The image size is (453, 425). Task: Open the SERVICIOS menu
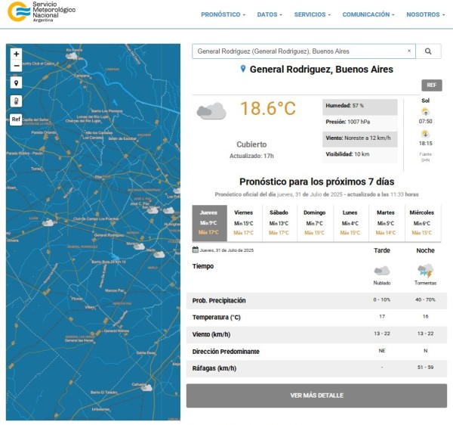tap(313, 14)
